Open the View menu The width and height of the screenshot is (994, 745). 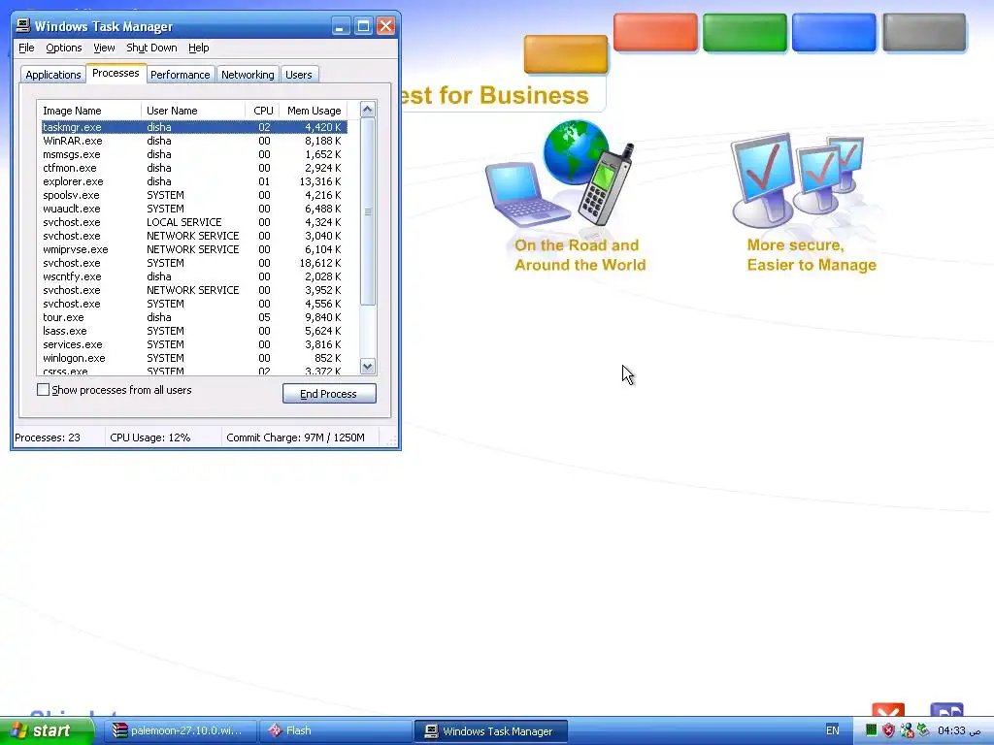(104, 48)
